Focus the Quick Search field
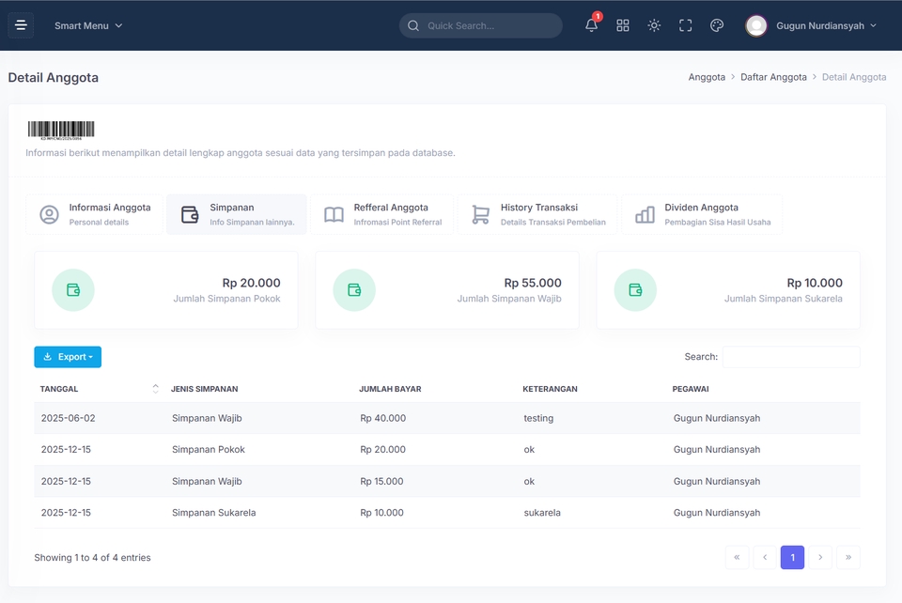The height and width of the screenshot is (603, 902). pos(481,26)
